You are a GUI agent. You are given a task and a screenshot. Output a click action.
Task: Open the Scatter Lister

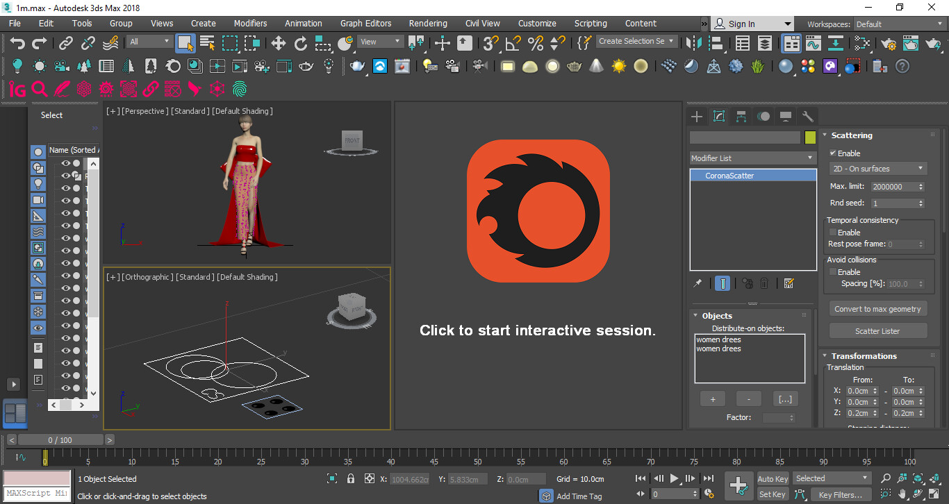877,330
